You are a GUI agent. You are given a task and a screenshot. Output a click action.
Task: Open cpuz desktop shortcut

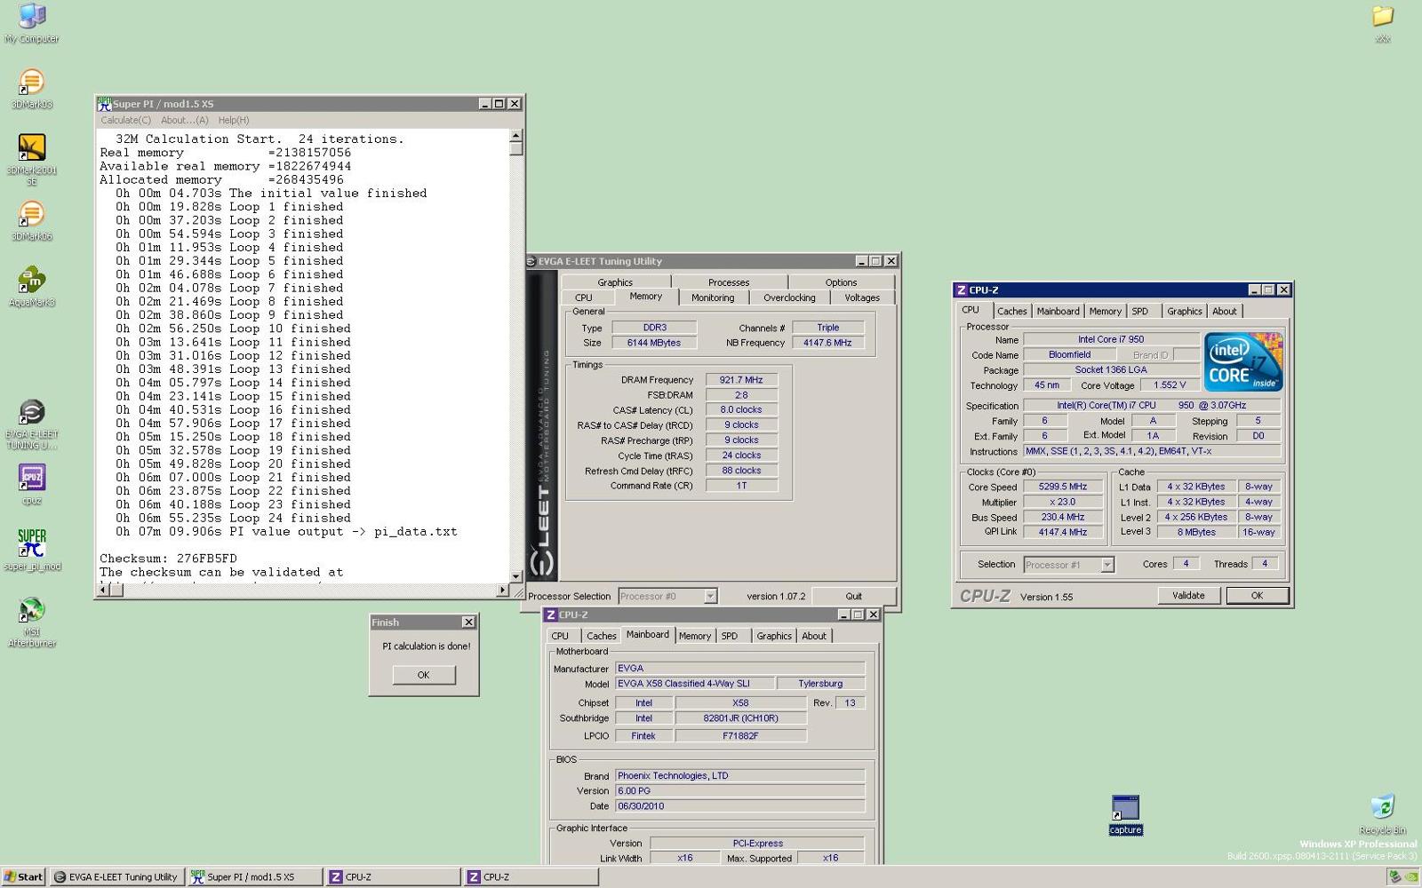point(32,485)
